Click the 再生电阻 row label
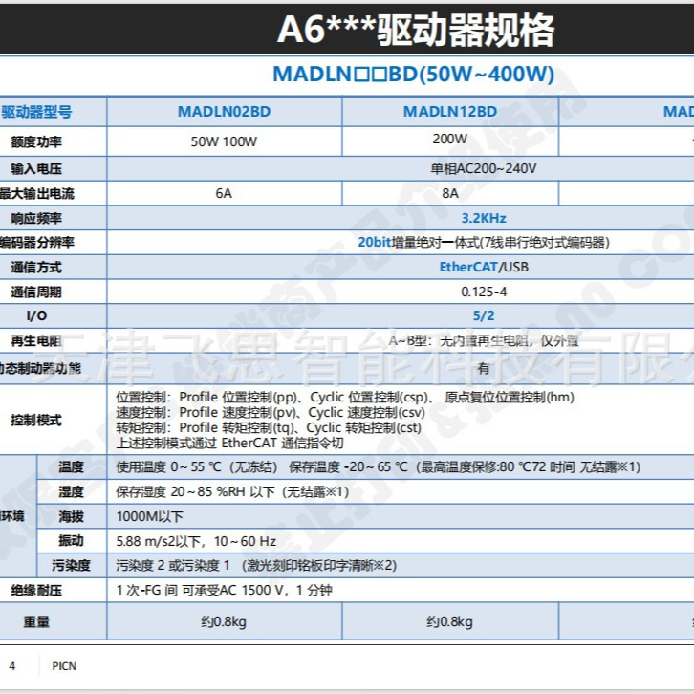Image resolution: width=694 pixels, height=694 pixels. point(36,341)
